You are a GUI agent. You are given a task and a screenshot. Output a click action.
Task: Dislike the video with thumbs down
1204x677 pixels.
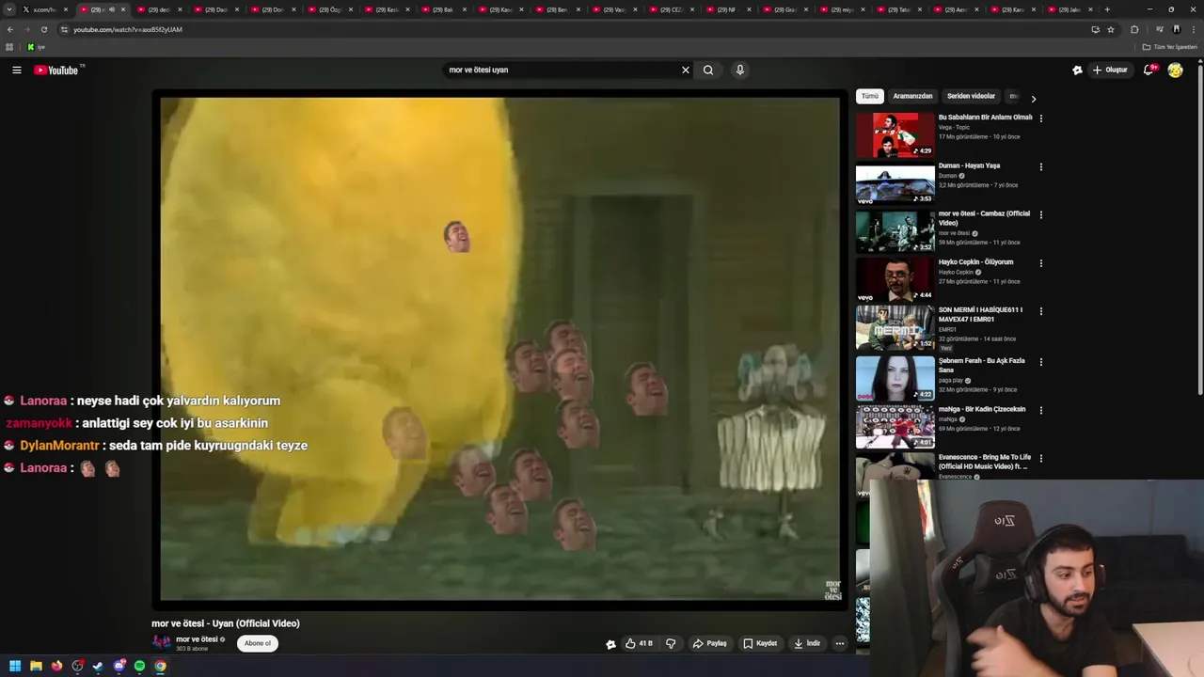click(671, 643)
